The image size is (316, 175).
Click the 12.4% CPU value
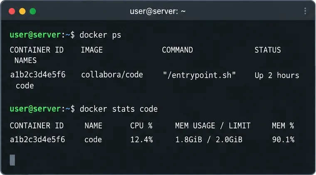(x=141, y=140)
